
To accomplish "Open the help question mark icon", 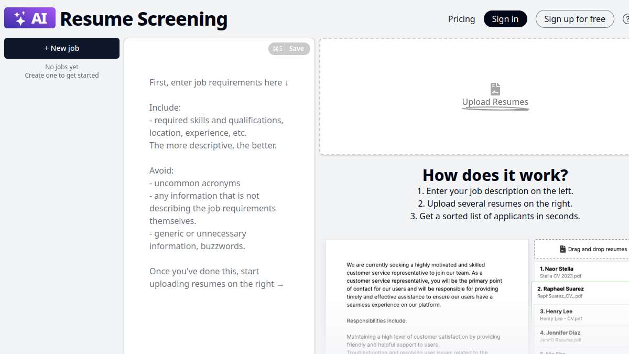I will 626,19.
